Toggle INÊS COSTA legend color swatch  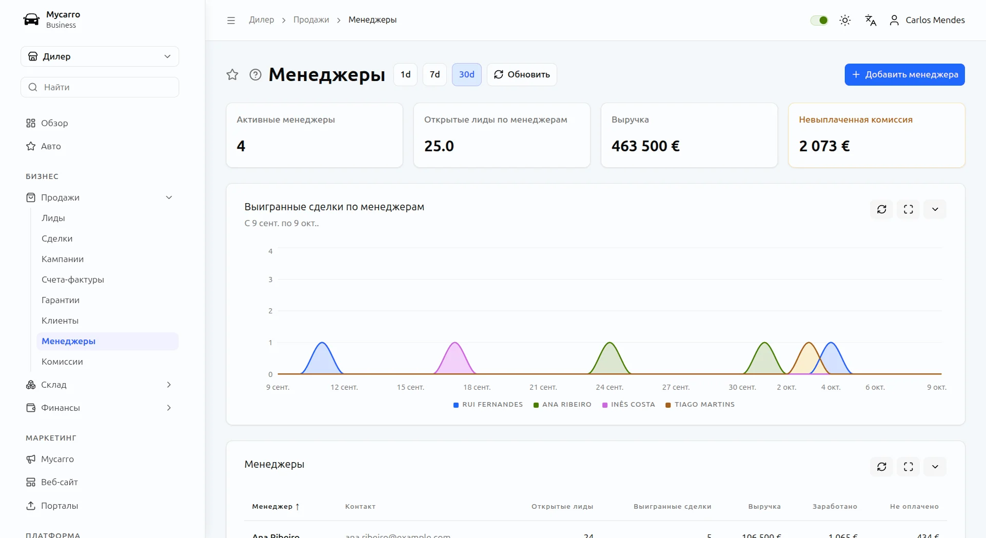pyautogui.click(x=605, y=405)
